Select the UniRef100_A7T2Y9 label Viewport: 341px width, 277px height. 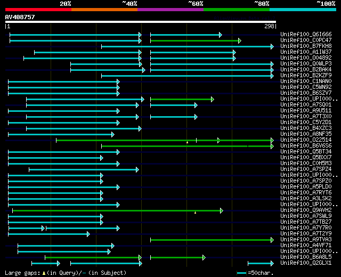[x=306, y=234]
